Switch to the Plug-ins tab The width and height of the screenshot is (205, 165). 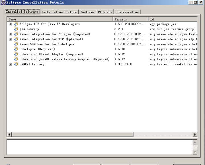point(105,12)
